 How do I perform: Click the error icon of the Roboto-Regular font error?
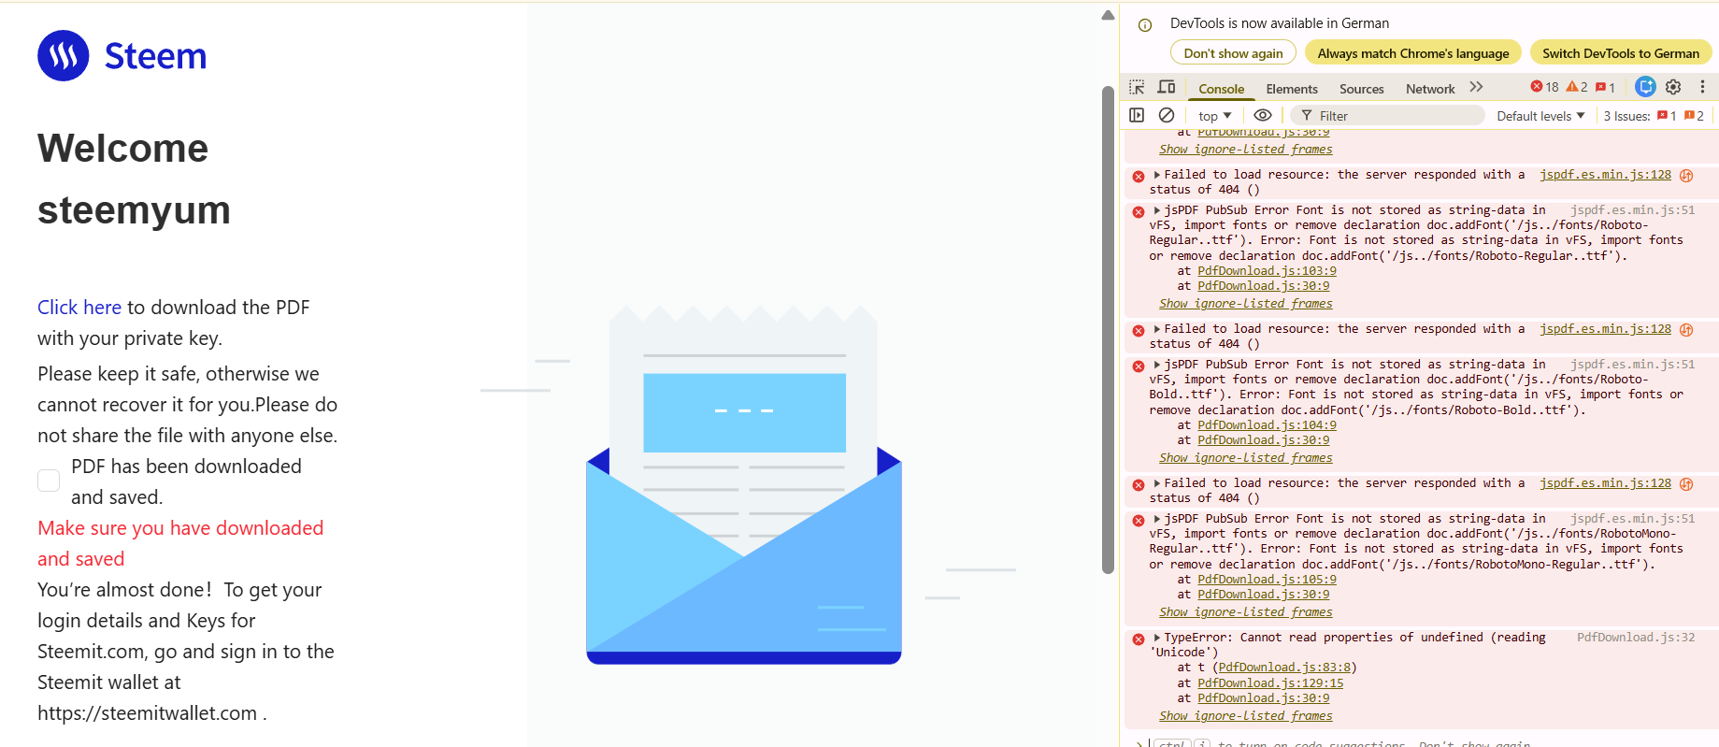coord(1139,212)
